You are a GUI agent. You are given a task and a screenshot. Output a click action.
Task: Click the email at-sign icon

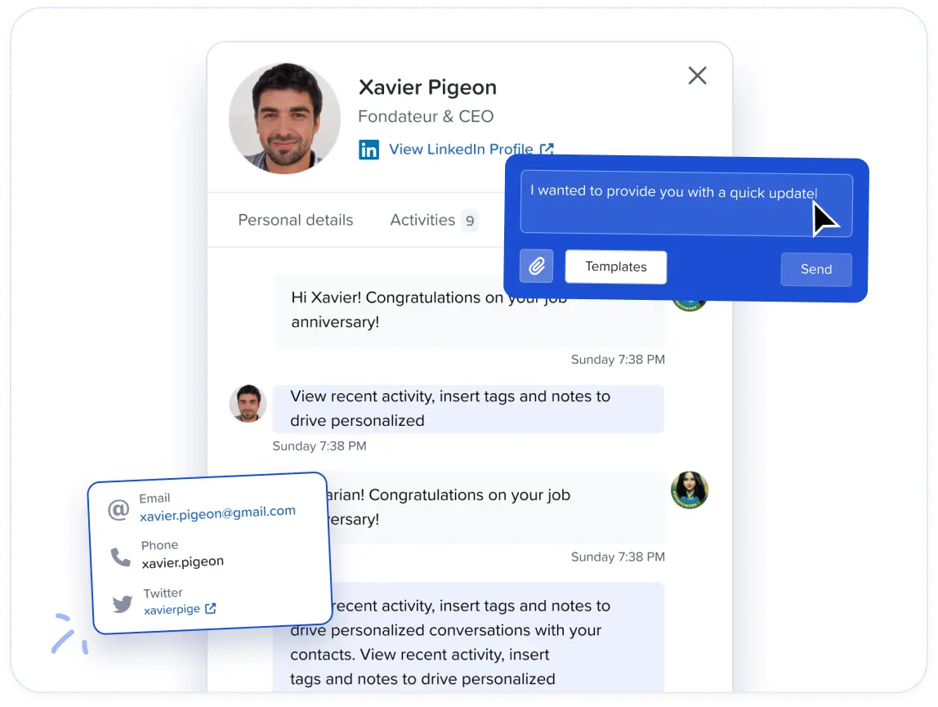click(x=118, y=509)
